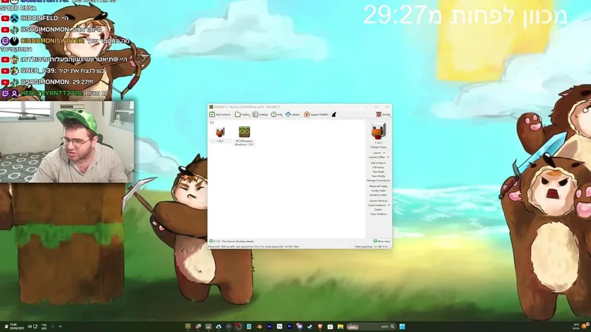Check for MultiMC Update
Image resolution: width=591 pixels, height=332 pixels.
coord(293,114)
